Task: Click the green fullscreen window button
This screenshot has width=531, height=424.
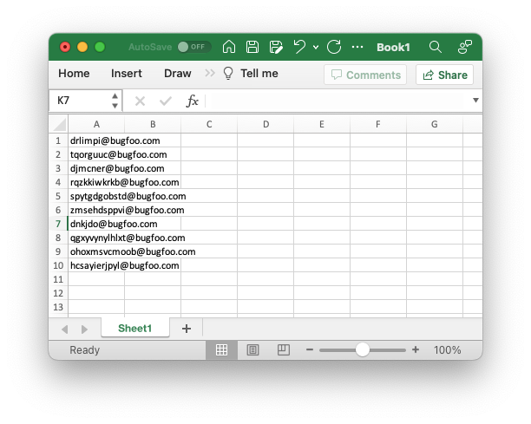Action: [x=100, y=47]
